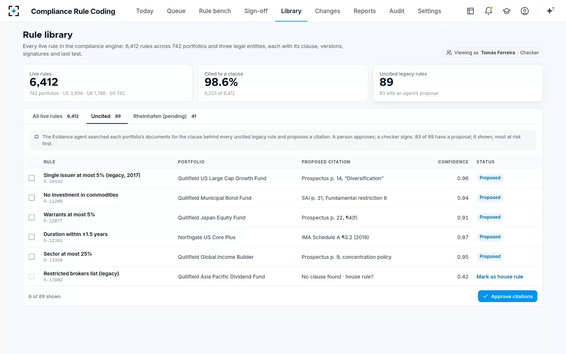
Task: Open the Sign-off page
Action: 256,11
